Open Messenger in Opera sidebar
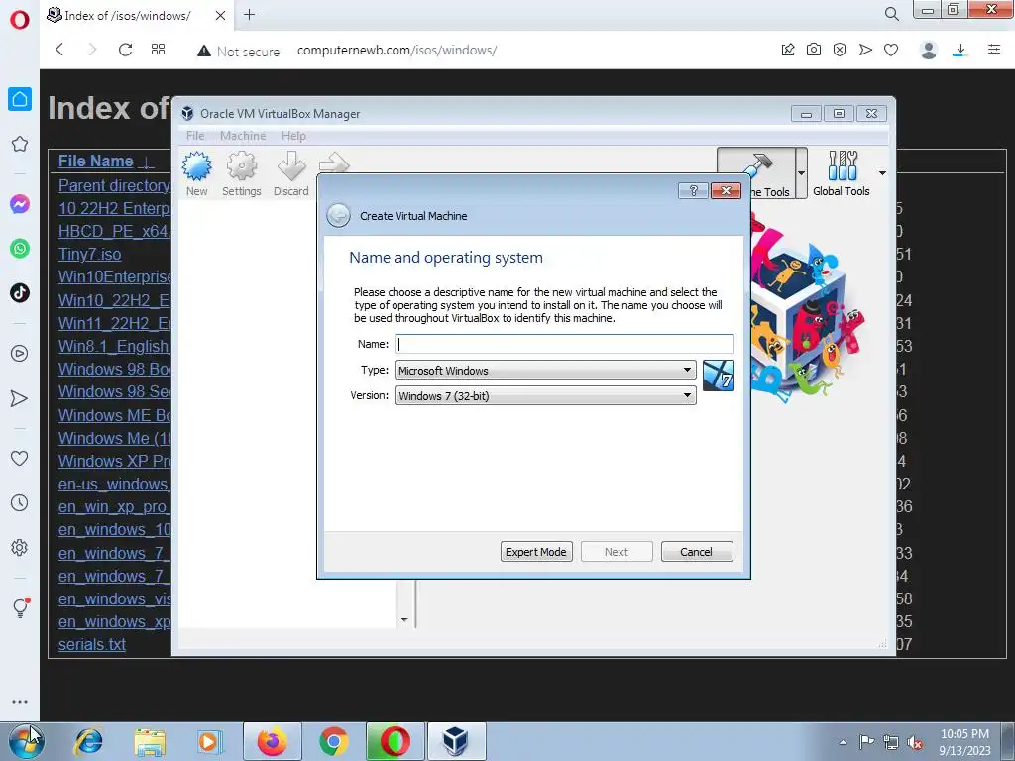This screenshot has height=761, width=1015. [20, 204]
